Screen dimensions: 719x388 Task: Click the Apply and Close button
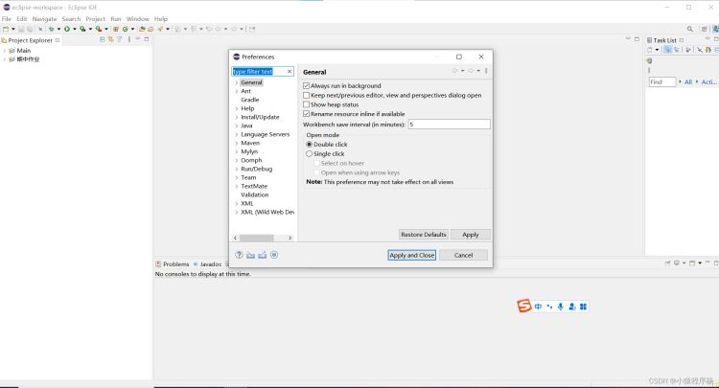pyautogui.click(x=412, y=255)
